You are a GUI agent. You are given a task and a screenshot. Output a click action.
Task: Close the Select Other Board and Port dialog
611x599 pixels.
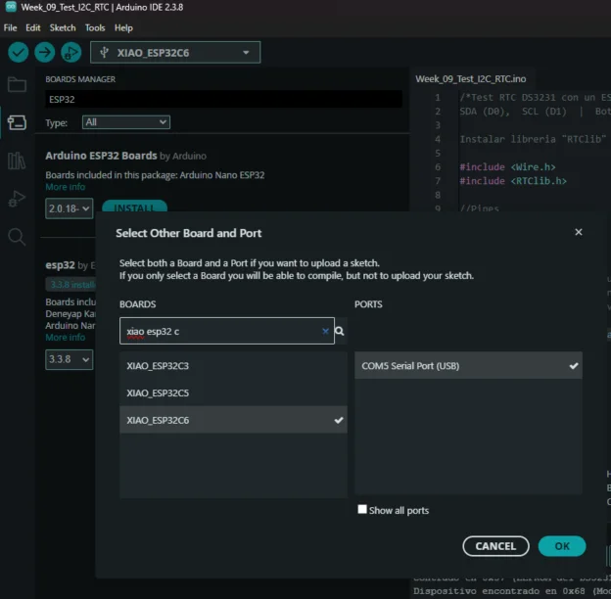coord(579,232)
